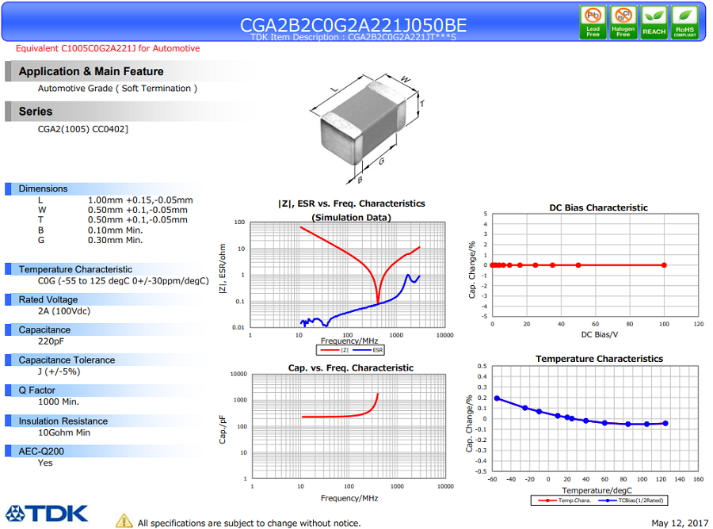The height and width of the screenshot is (529, 713).
Task: Click the ESR blue legend entry
Action: (x=368, y=350)
